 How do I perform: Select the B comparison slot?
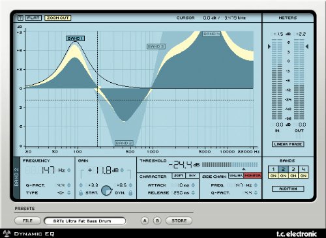pos(157,220)
